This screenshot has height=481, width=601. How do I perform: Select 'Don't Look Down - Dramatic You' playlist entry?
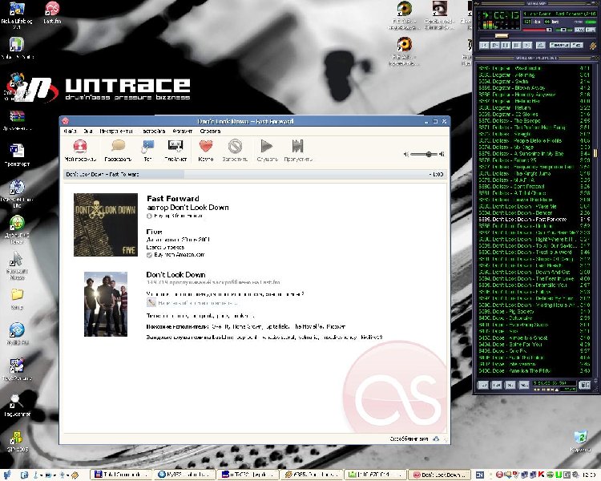click(534, 285)
